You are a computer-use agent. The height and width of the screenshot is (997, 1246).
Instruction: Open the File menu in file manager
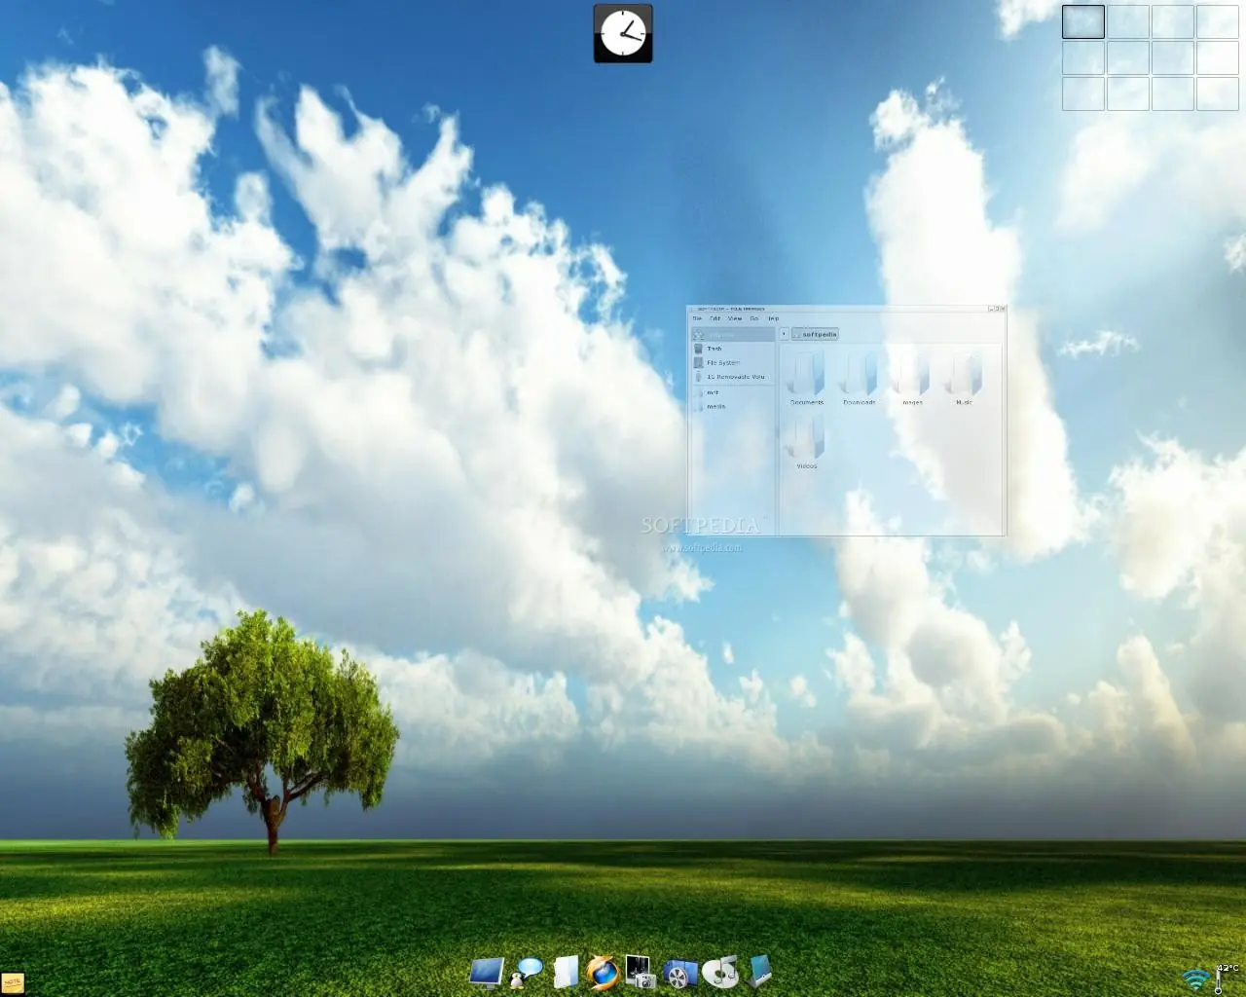[697, 318]
